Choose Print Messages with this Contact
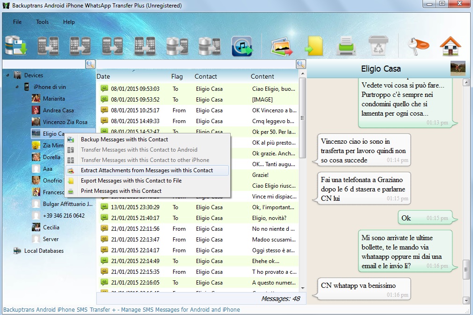The width and height of the screenshot is (473, 315). pos(147,191)
